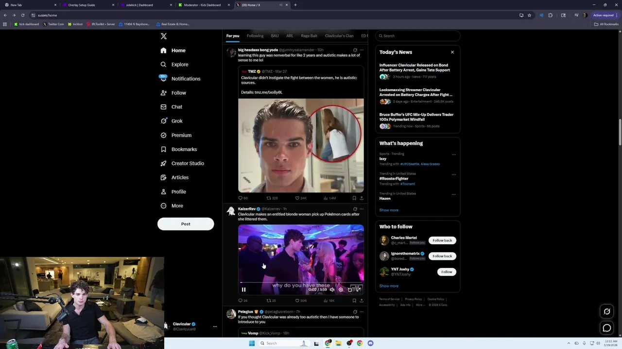622x349 pixels.
Task: Click the Post button
Action: [x=186, y=224]
